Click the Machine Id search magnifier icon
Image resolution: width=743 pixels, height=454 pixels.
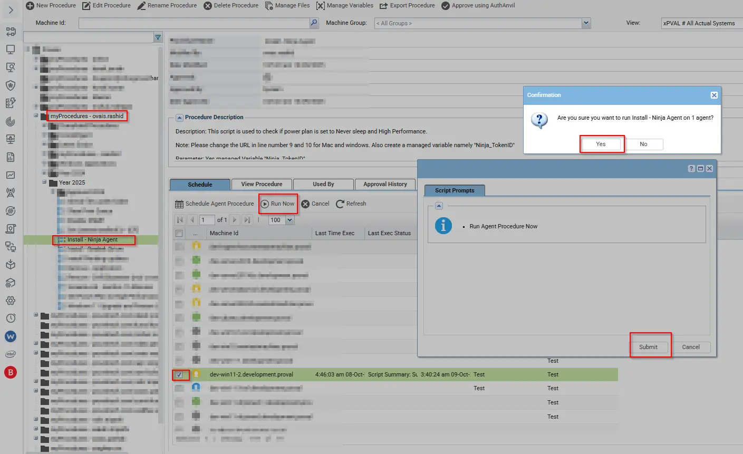click(314, 23)
